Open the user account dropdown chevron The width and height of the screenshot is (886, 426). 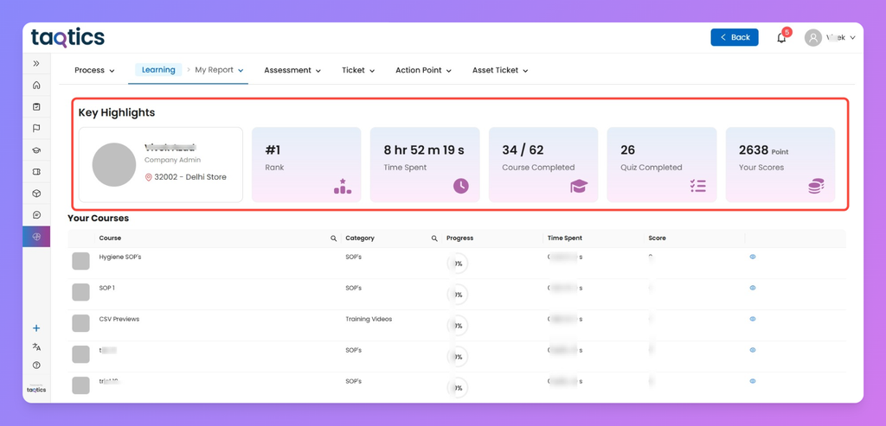pos(852,38)
